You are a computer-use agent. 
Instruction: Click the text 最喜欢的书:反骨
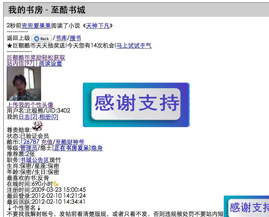click(x=28, y=178)
